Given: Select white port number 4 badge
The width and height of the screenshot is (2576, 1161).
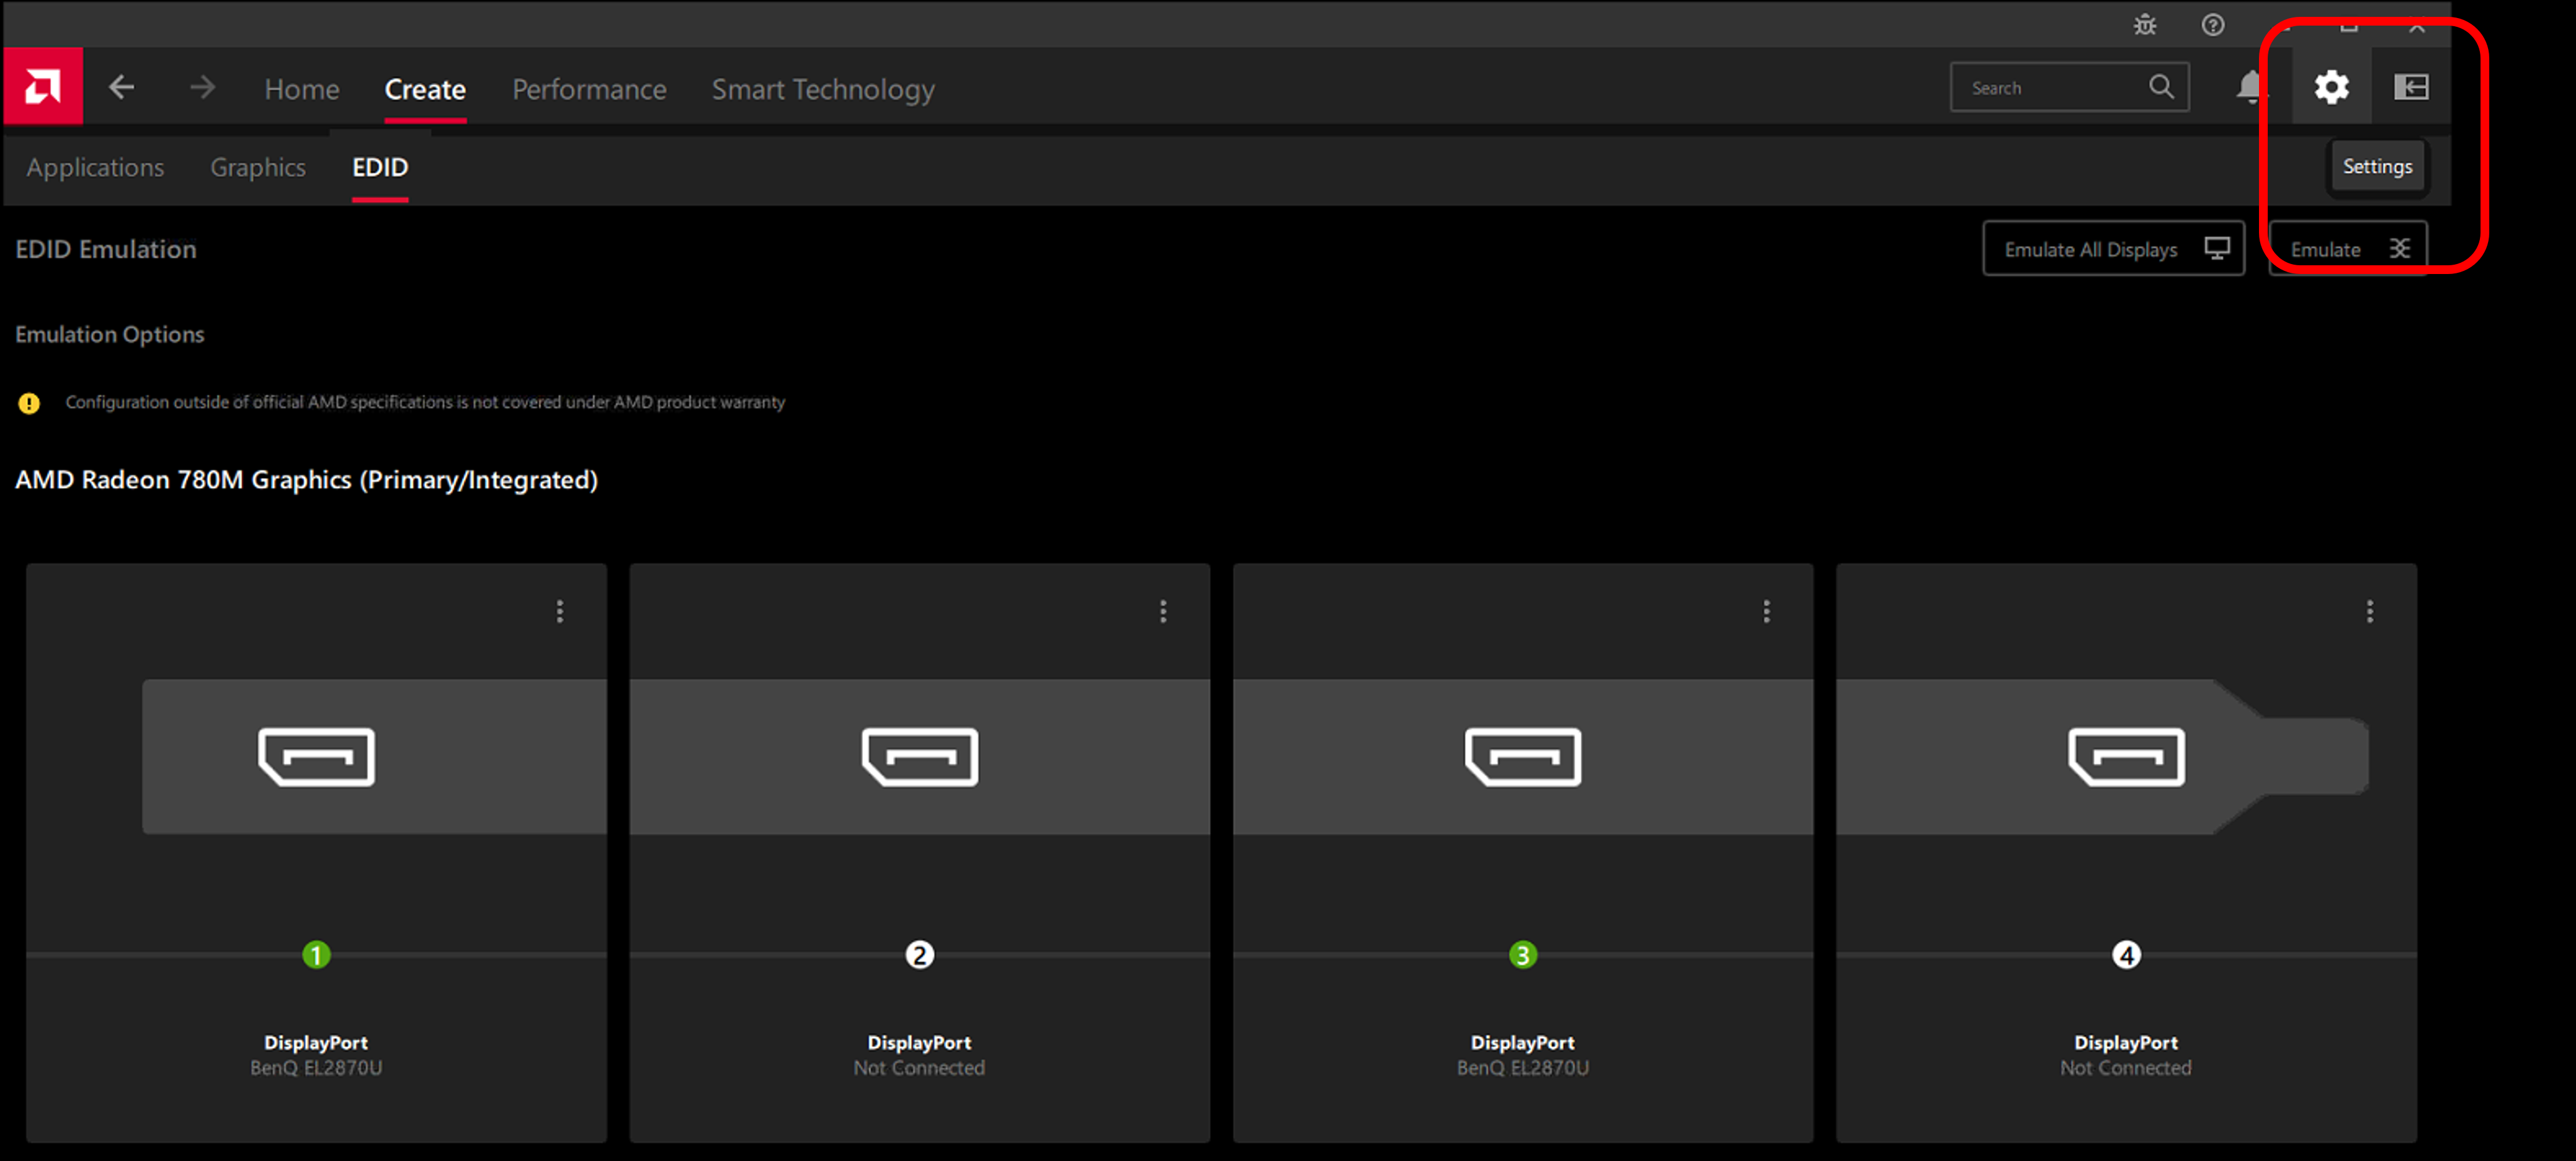Looking at the screenshot, I should coord(2126,955).
